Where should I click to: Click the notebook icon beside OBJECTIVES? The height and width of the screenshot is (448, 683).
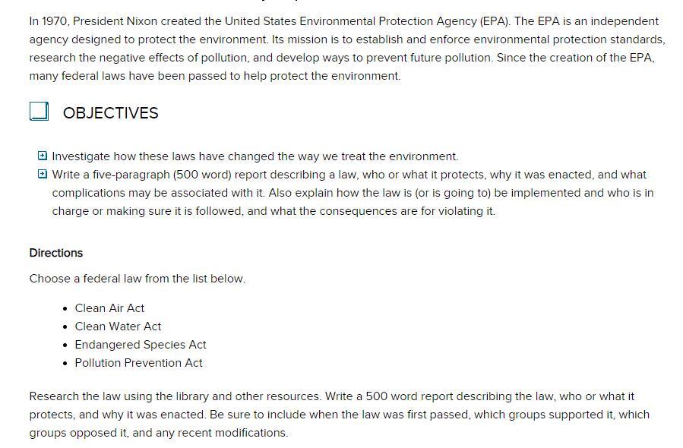pos(39,112)
